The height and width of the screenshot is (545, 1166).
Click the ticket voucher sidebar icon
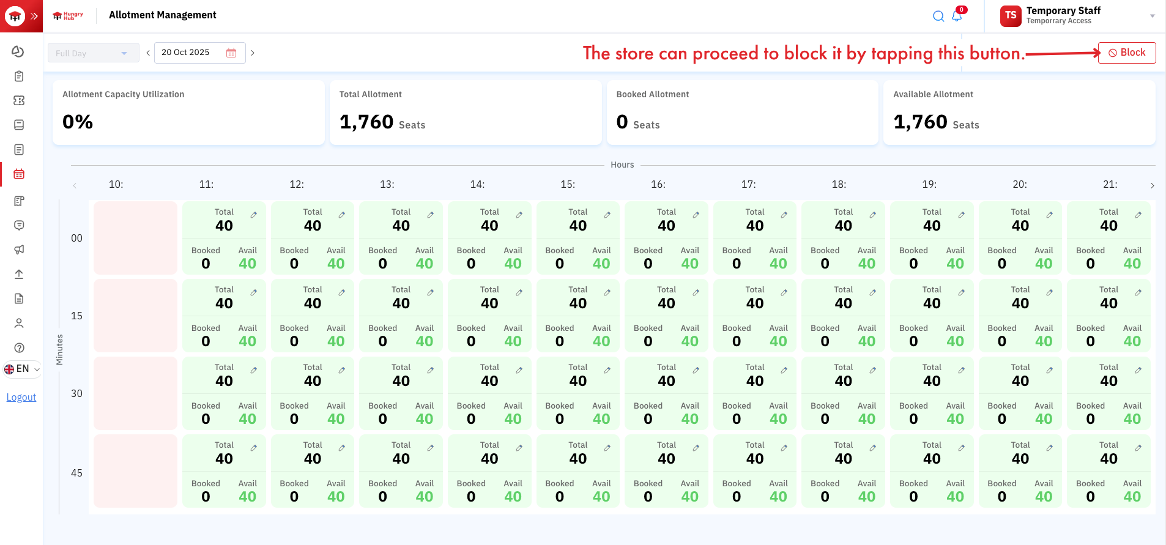coord(19,100)
